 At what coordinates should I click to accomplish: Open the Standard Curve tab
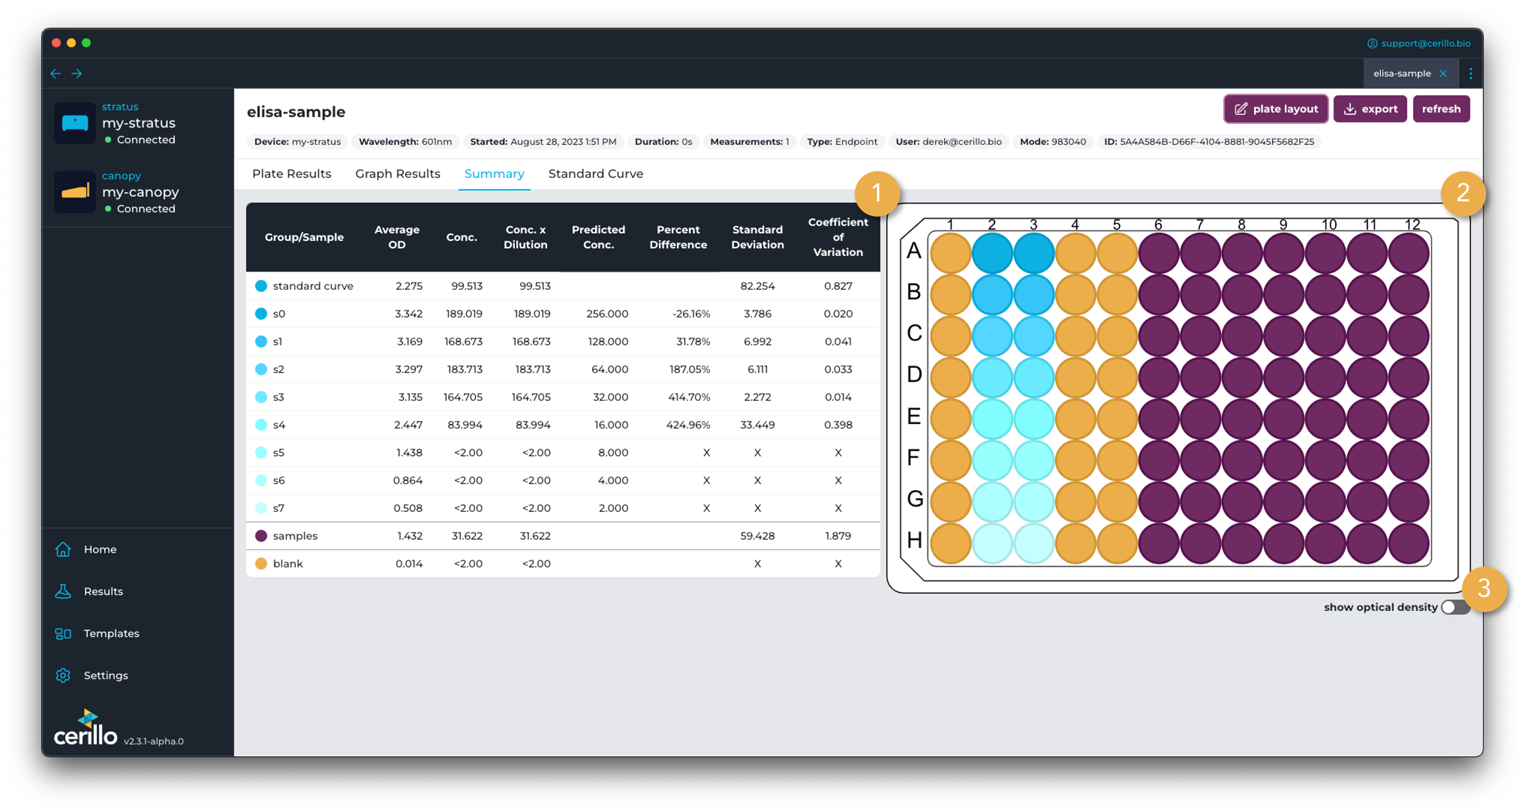[595, 174]
